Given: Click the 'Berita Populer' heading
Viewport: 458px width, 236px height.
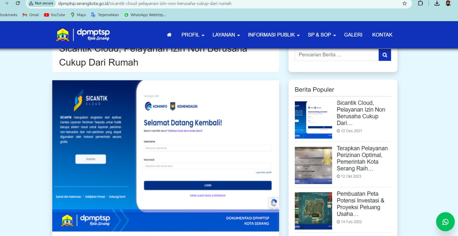Looking at the screenshot, I should point(314,90).
